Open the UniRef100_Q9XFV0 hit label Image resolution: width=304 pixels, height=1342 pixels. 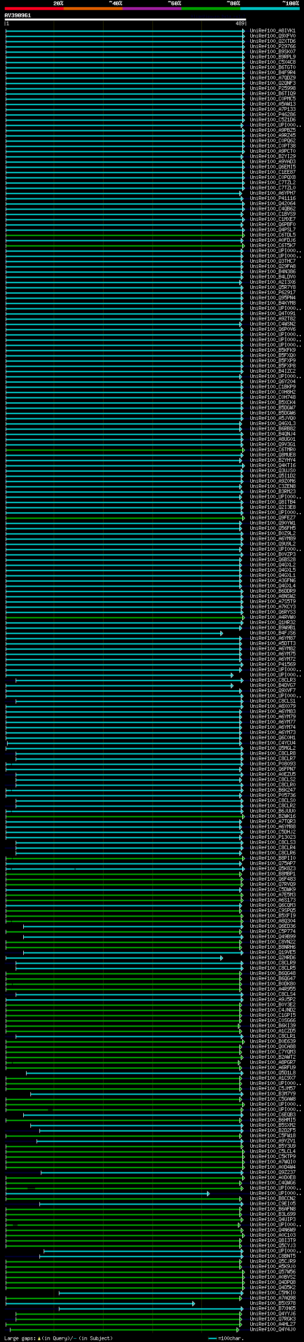pyautogui.click(x=273, y=36)
